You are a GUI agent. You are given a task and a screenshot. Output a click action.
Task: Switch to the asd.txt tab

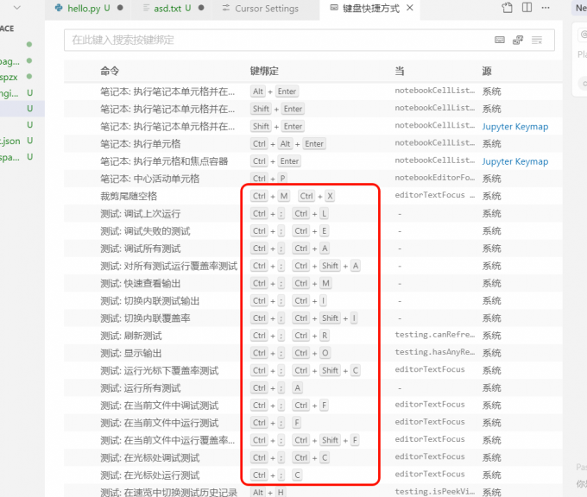click(174, 9)
